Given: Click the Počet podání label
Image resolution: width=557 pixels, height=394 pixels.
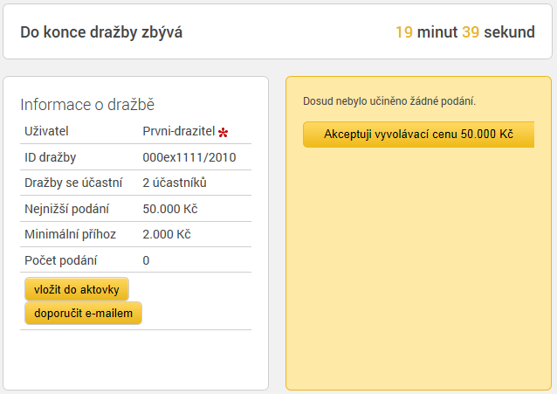Looking at the screenshot, I should (61, 260).
